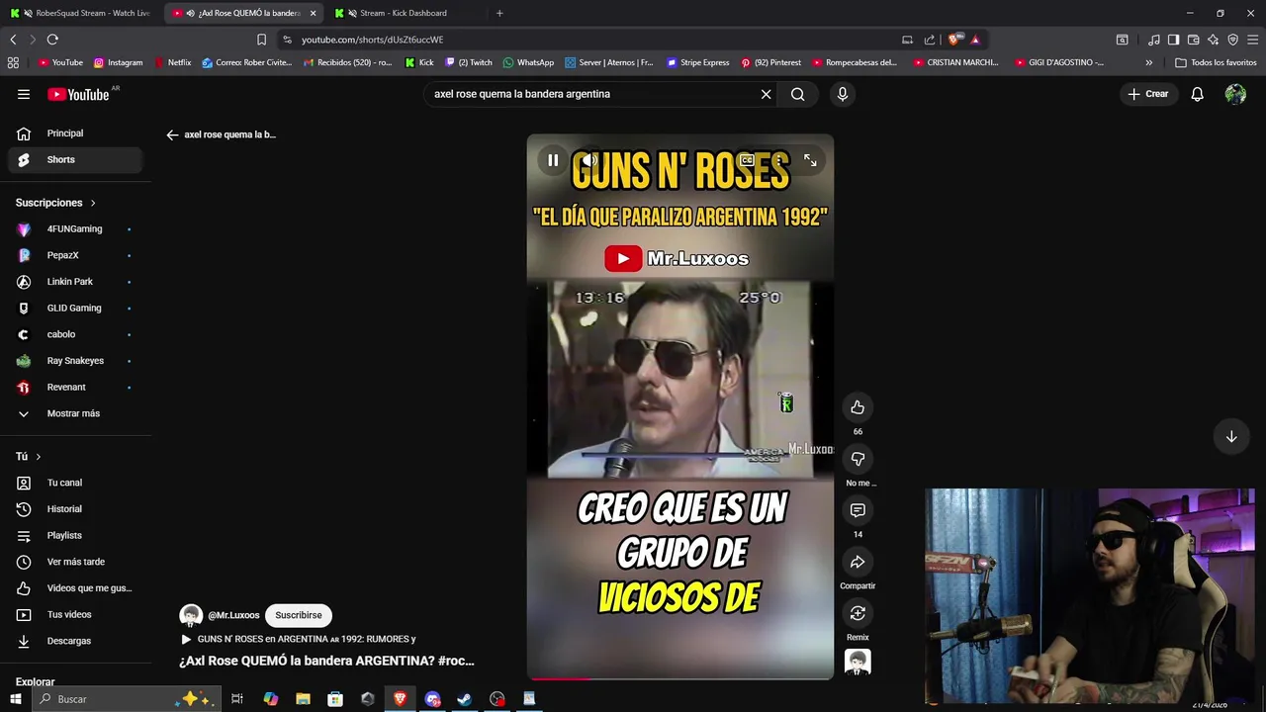Open Tus videos in sidebar
The image size is (1266, 712).
point(76,614)
